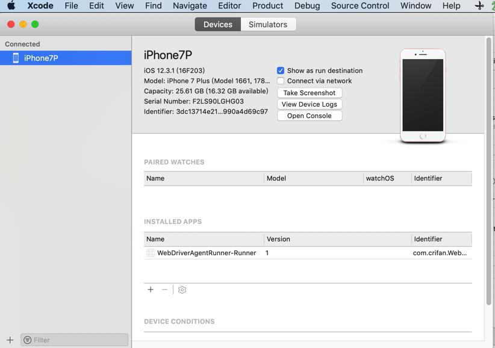Click the menu bar status icon after Help

click(x=479, y=5)
